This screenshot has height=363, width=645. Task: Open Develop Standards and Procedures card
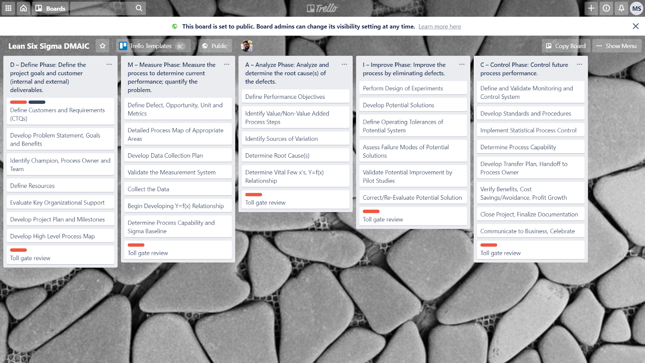coord(531,113)
